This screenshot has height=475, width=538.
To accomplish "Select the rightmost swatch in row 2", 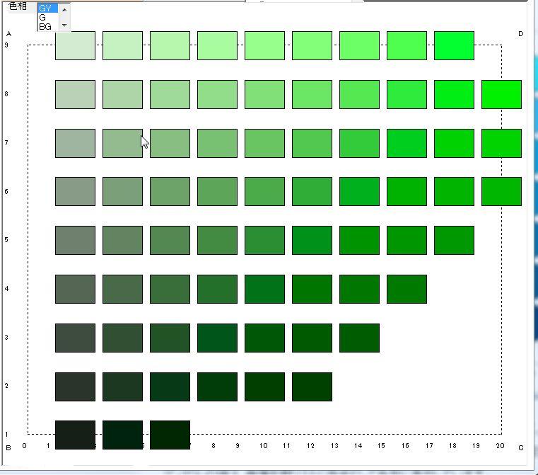I will click(312, 387).
